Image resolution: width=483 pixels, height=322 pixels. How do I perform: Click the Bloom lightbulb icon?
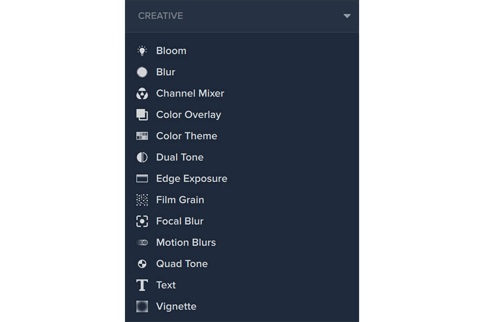142,51
